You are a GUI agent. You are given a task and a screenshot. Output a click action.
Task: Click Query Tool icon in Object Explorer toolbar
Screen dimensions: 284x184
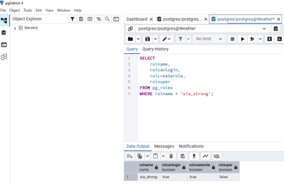pos(81,19)
